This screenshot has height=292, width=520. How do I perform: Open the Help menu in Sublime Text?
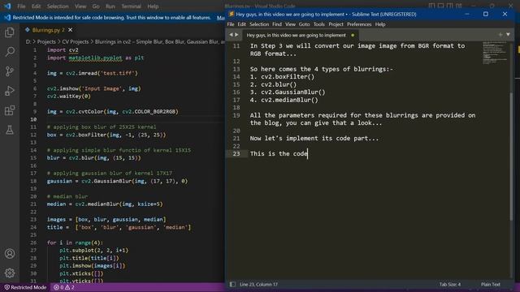click(380, 24)
